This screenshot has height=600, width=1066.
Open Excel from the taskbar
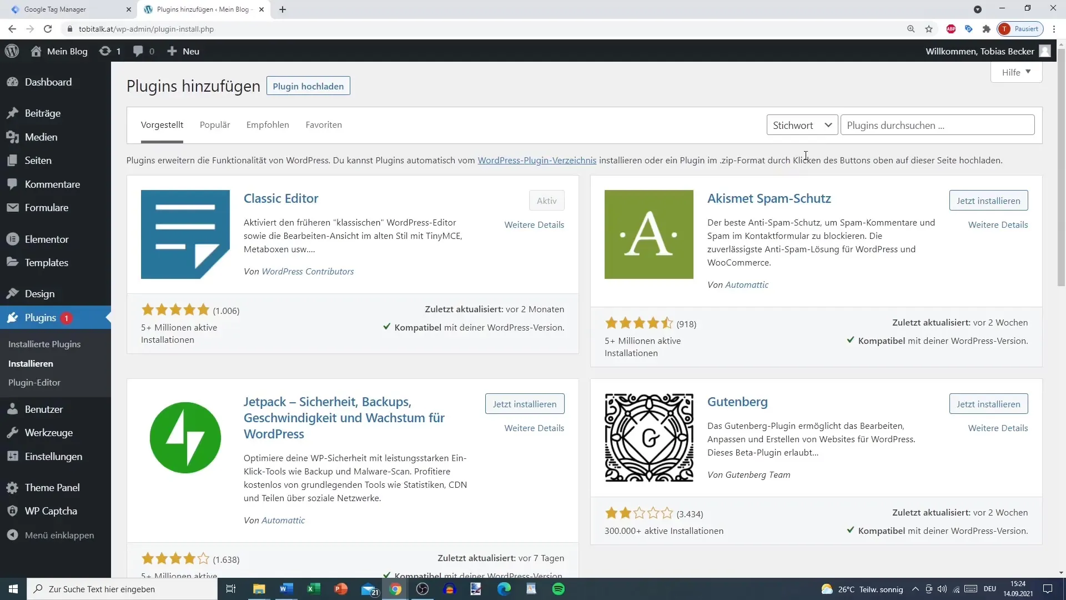[x=313, y=589]
